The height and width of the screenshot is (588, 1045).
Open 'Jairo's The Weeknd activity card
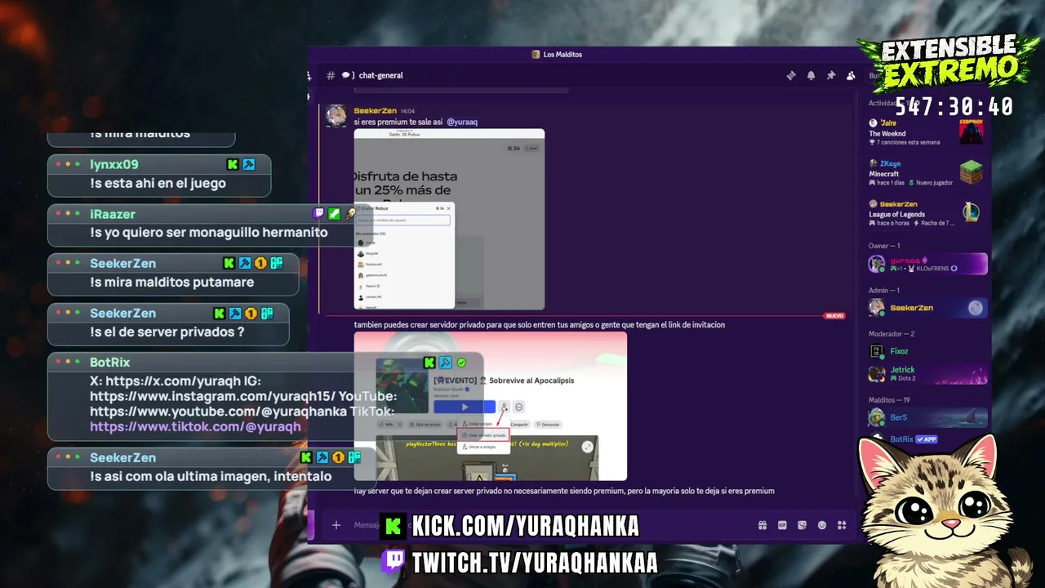927,132
